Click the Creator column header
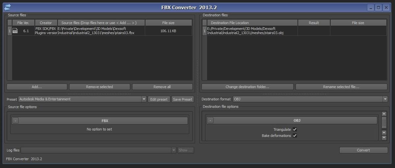The width and height of the screenshot is (395, 168). click(x=46, y=23)
